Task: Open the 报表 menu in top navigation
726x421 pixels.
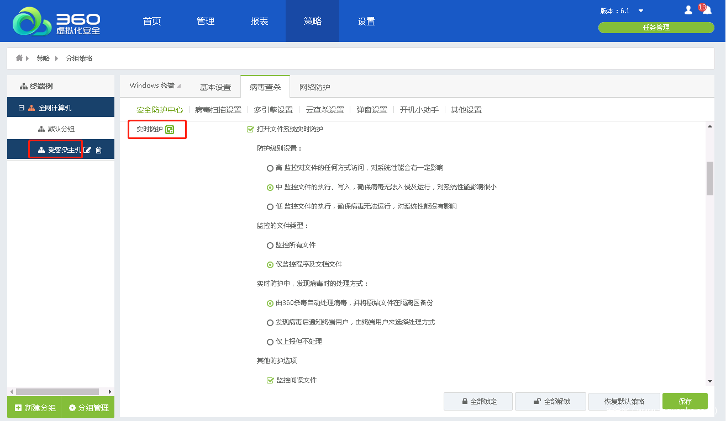Action: click(x=259, y=22)
